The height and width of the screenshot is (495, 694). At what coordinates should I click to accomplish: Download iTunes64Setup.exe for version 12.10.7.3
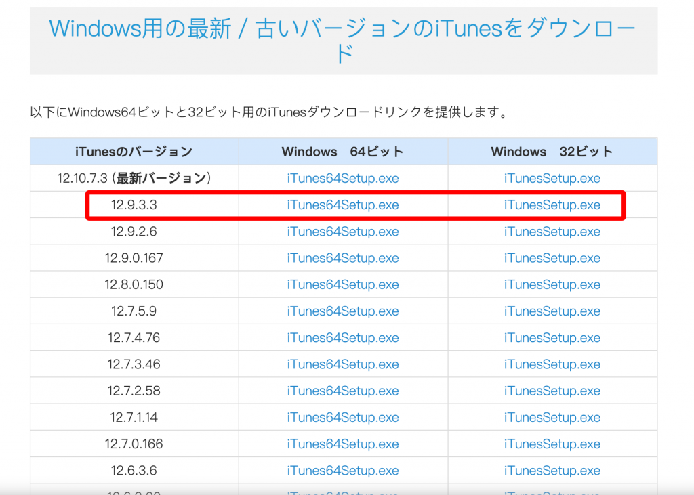pyautogui.click(x=342, y=178)
